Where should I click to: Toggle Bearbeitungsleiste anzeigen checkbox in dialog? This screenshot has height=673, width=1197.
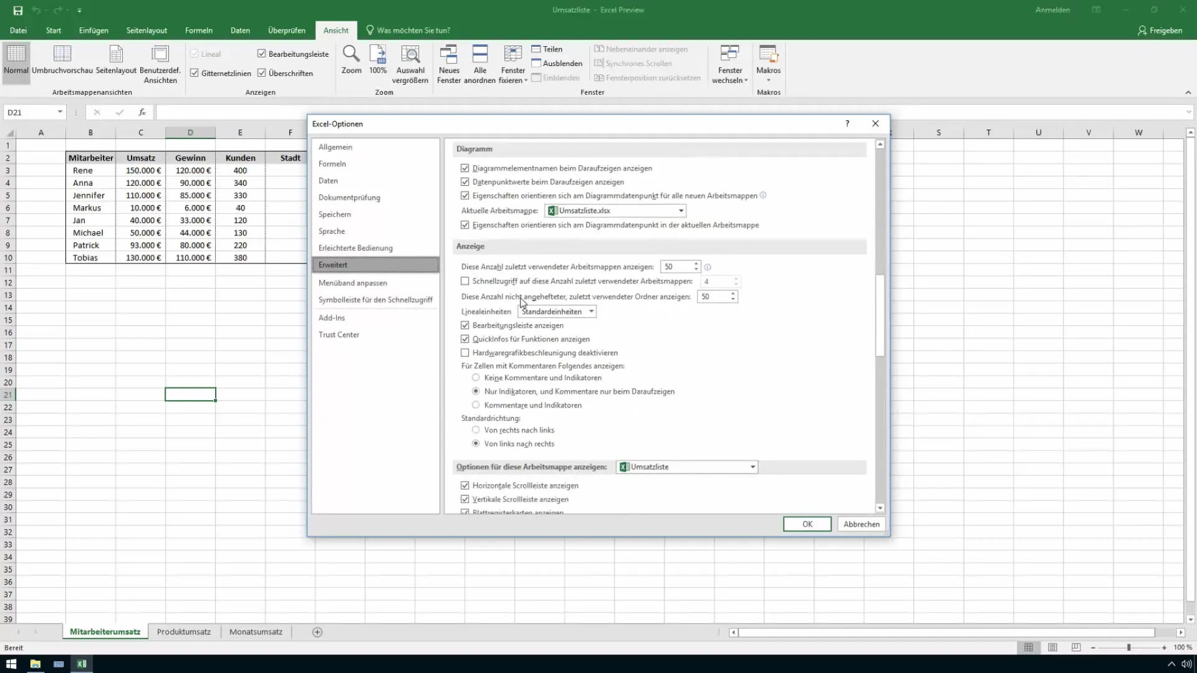465,325
